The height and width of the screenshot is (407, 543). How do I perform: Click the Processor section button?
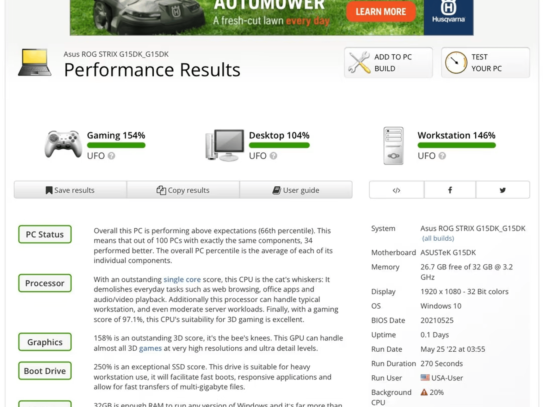pyautogui.click(x=45, y=283)
